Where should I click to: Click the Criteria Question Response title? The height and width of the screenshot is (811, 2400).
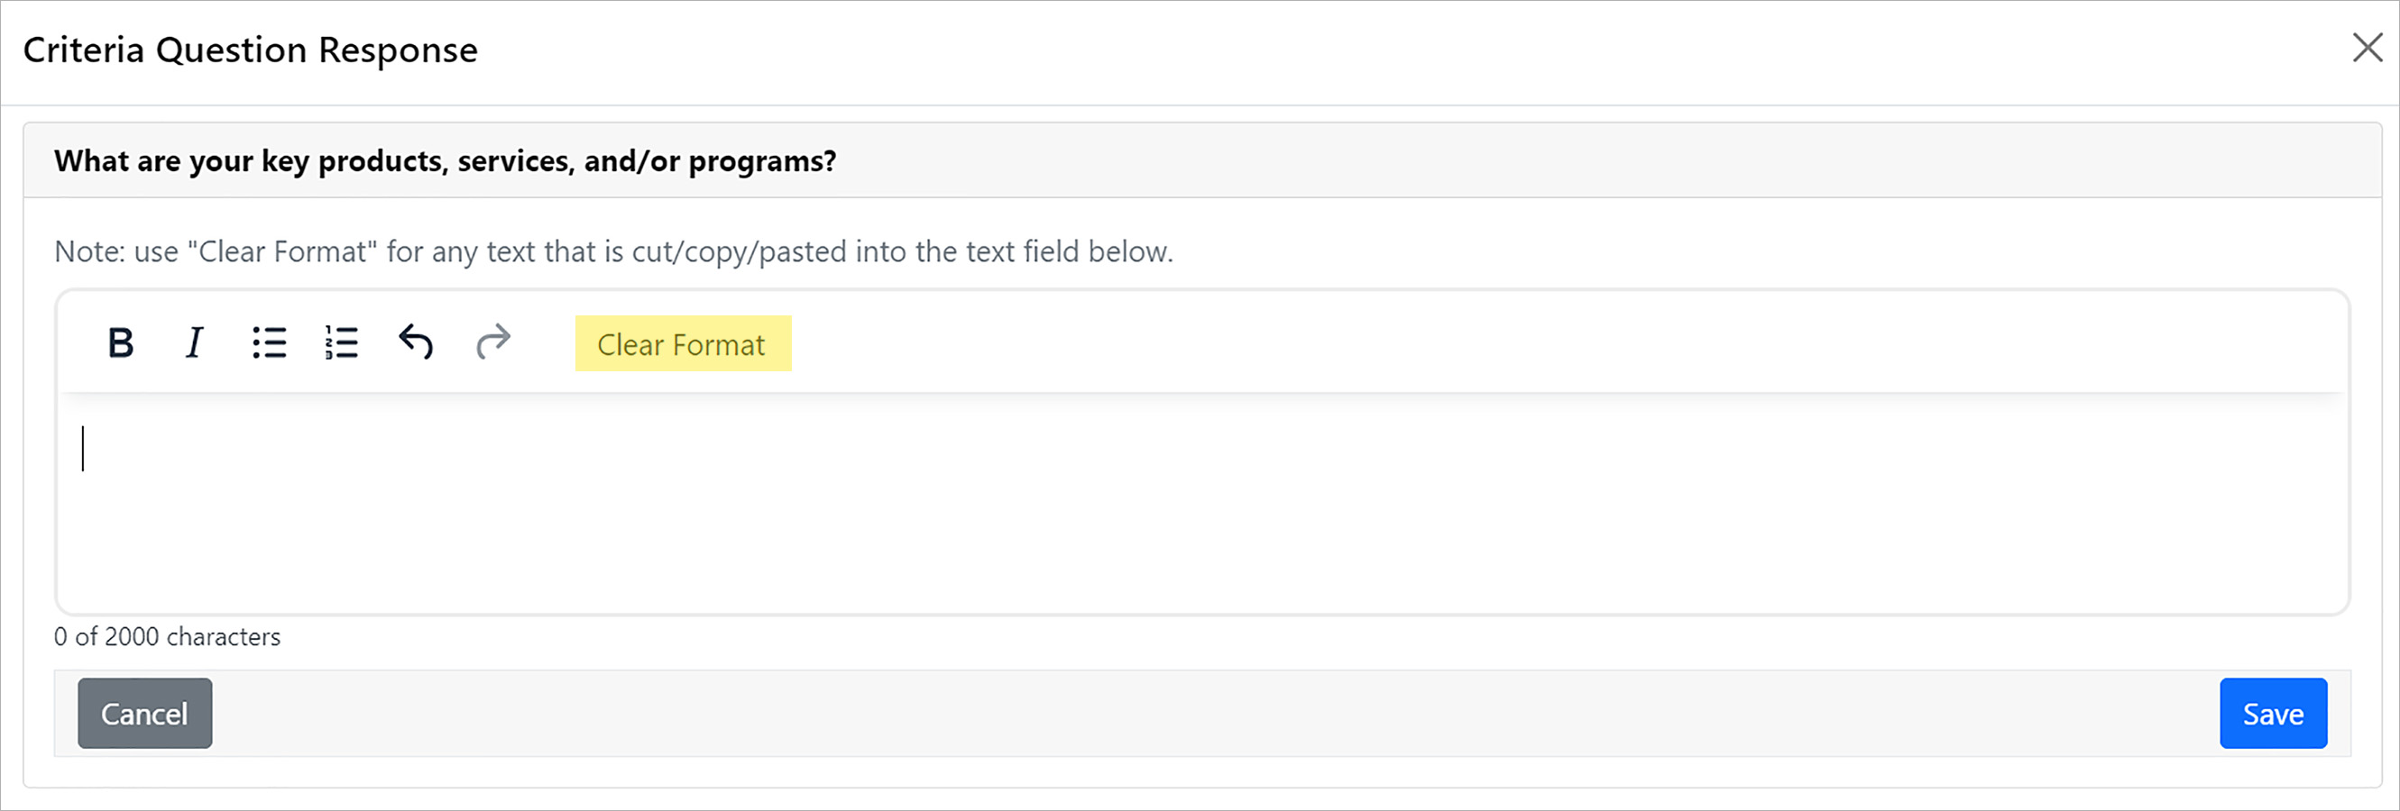251,50
